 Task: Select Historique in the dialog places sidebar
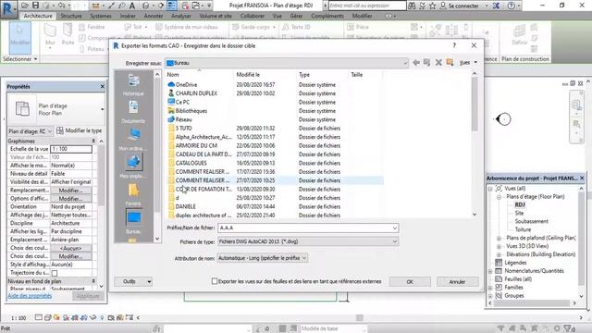click(x=133, y=85)
